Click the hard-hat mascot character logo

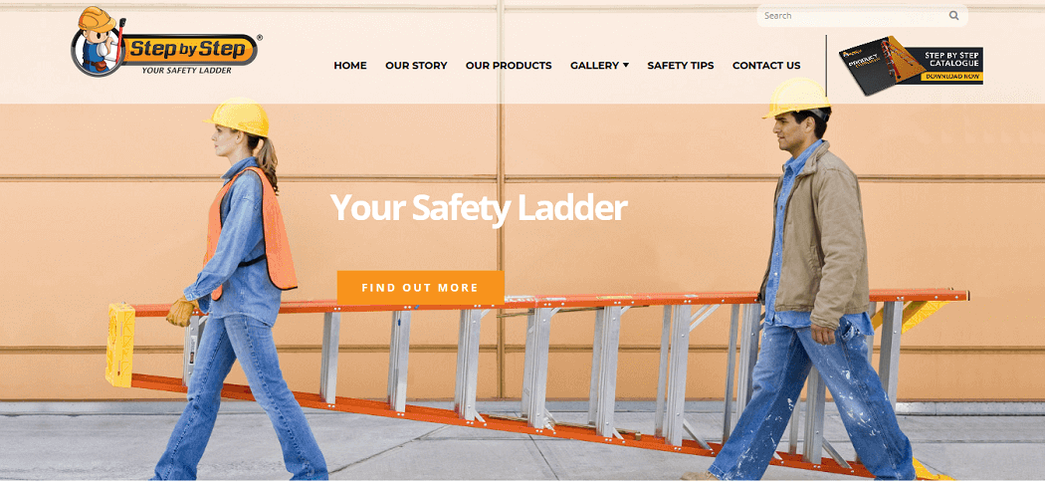pyautogui.click(x=99, y=42)
